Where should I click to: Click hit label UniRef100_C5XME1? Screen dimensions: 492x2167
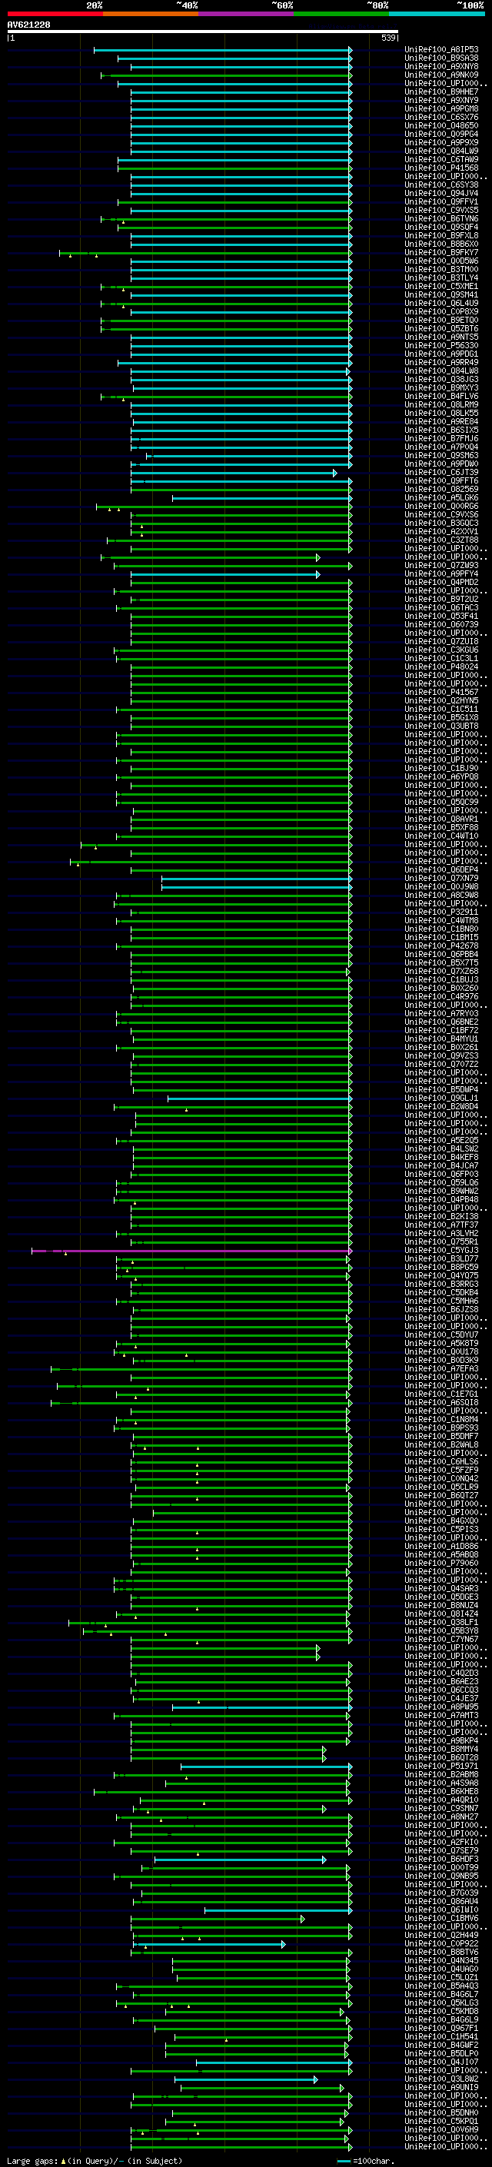pos(441,286)
